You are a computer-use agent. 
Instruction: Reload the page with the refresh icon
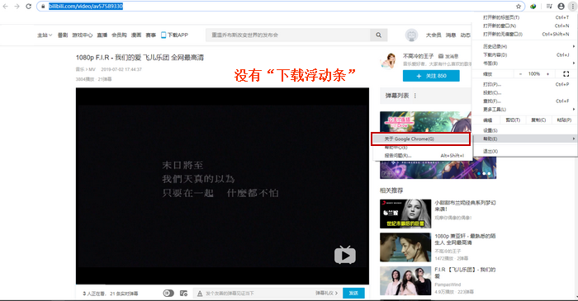pos(28,7)
